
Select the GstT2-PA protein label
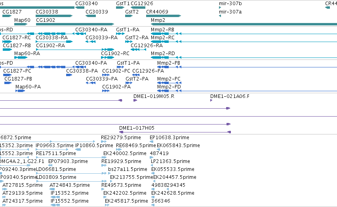pyautogui.click(x=137, y=79)
